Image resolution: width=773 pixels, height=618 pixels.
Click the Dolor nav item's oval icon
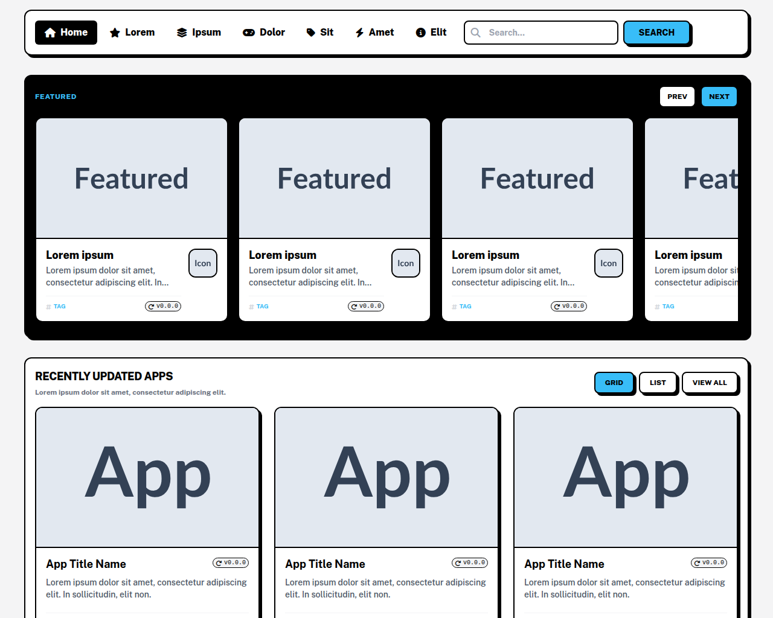249,33
